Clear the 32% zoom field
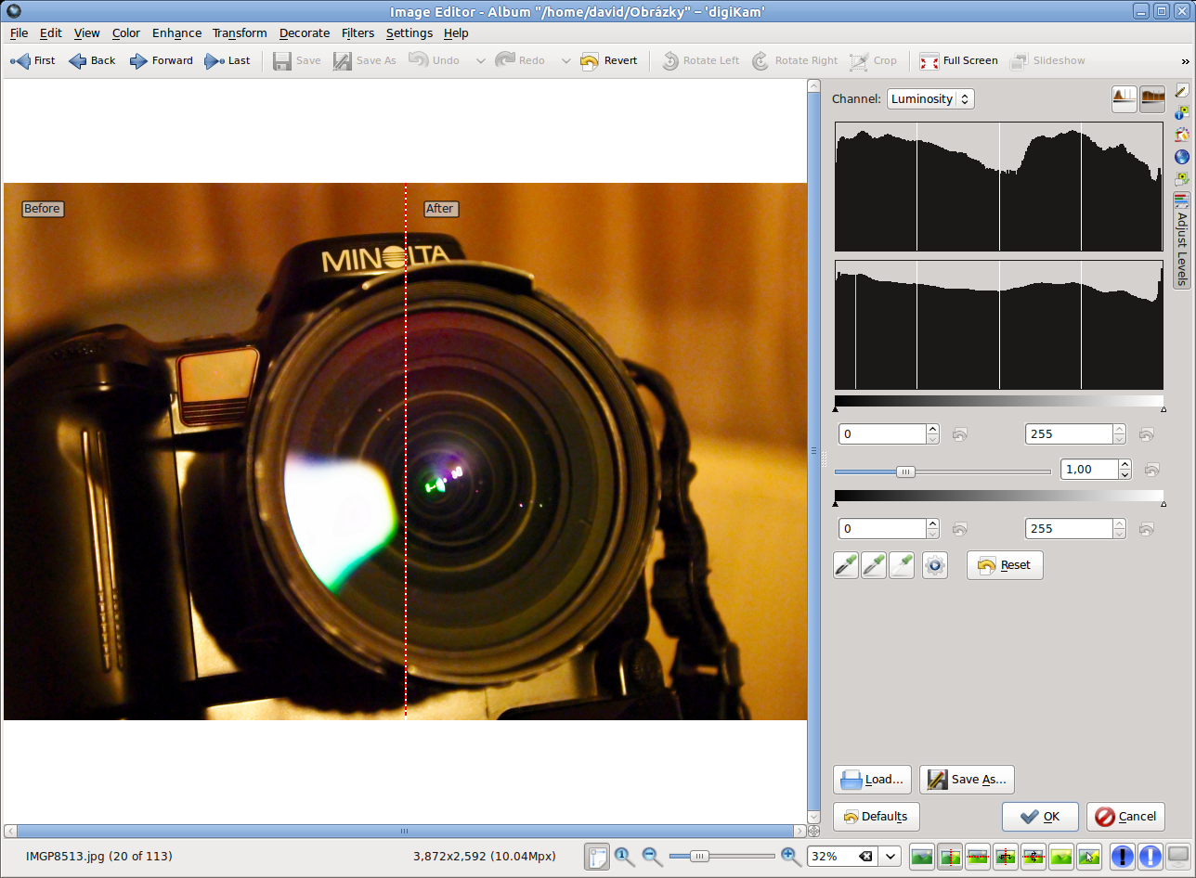 coord(864,856)
